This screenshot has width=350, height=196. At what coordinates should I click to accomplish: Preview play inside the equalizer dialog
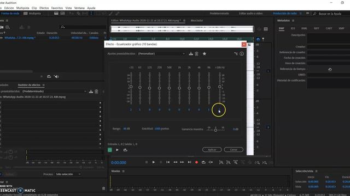(117, 150)
